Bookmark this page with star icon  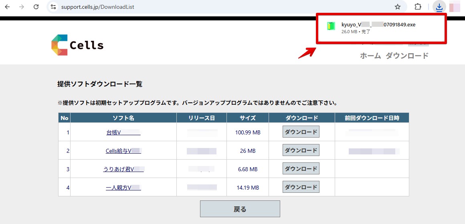[x=398, y=7]
